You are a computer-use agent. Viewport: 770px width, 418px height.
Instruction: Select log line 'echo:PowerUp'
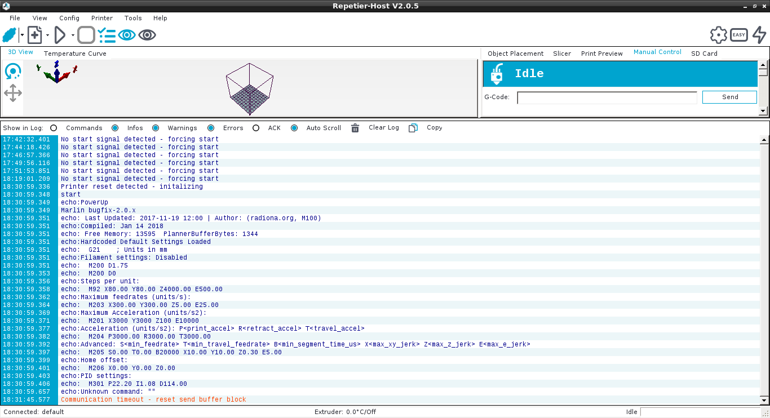point(84,202)
